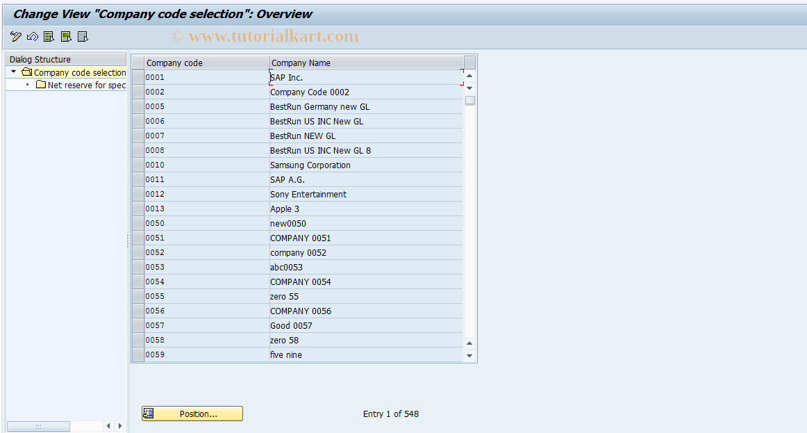Select row marker for company code 0006
Viewport: 807px width, 433px height.
point(138,121)
